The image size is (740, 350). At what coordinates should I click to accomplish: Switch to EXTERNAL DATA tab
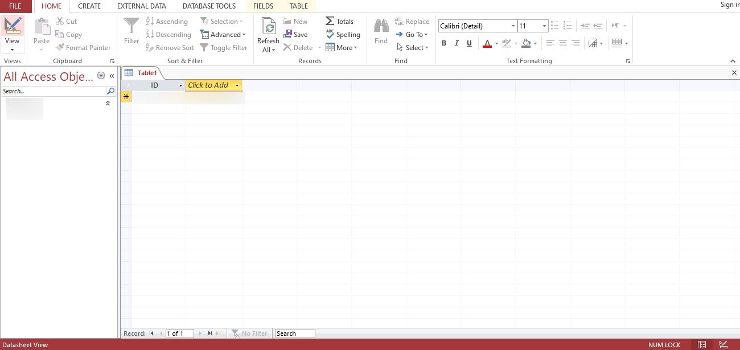[x=142, y=6]
